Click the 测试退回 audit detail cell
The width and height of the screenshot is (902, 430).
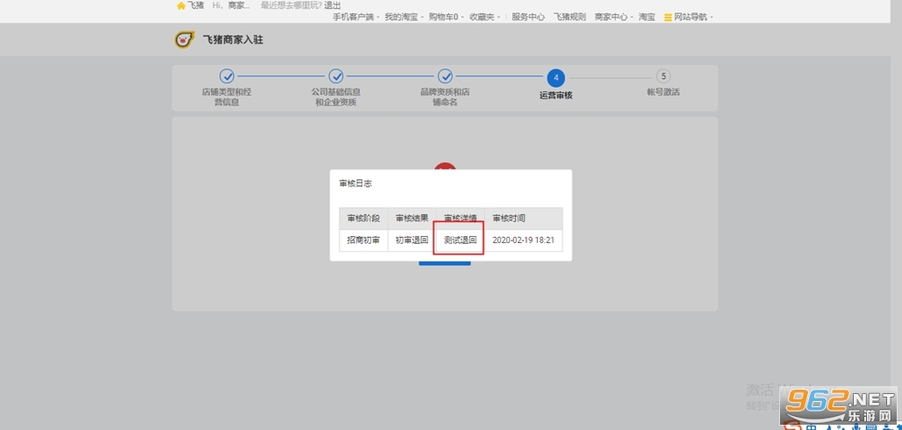click(x=460, y=240)
